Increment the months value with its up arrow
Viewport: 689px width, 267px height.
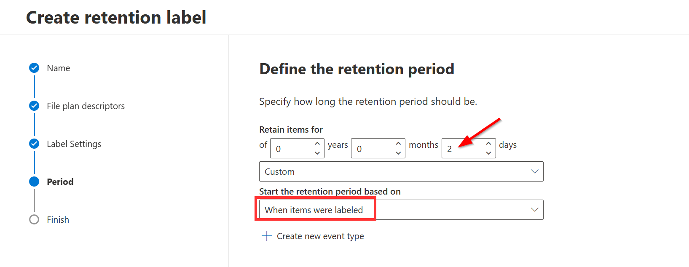point(398,144)
